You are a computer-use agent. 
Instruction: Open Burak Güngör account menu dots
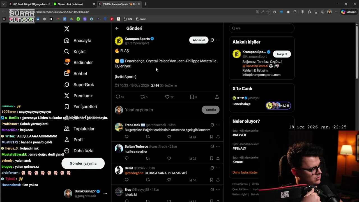point(105,194)
